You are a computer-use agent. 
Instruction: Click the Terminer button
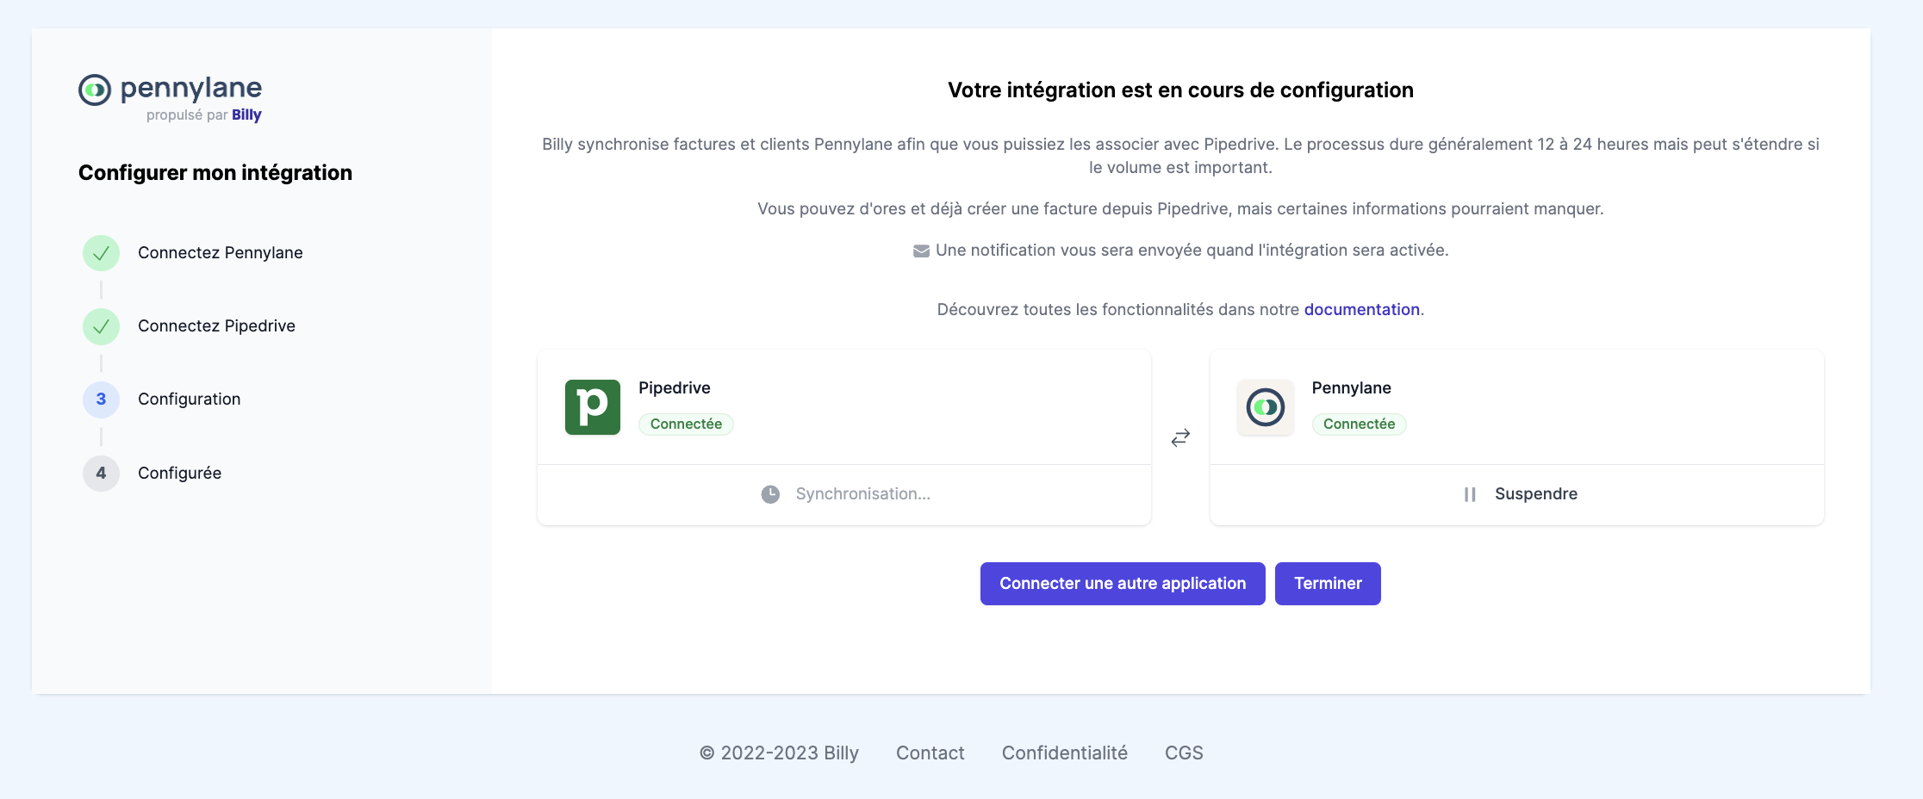[1328, 584]
